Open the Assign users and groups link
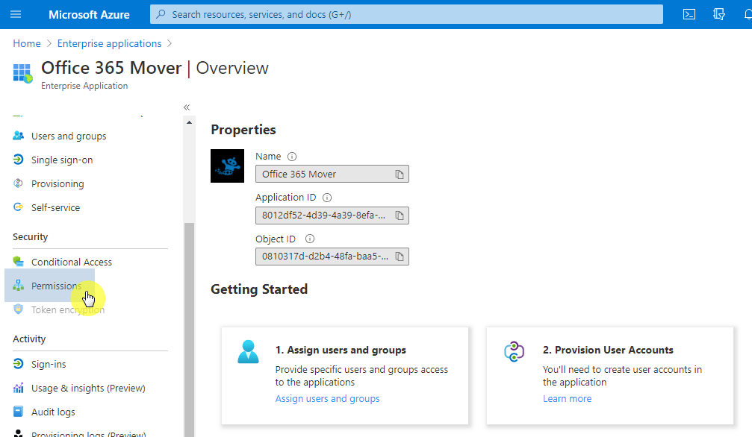The width and height of the screenshot is (752, 437). point(327,399)
